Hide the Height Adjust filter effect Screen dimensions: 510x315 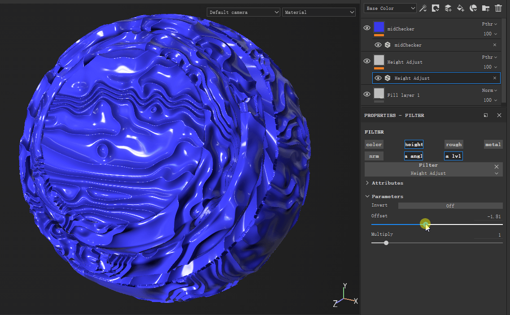coord(378,78)
